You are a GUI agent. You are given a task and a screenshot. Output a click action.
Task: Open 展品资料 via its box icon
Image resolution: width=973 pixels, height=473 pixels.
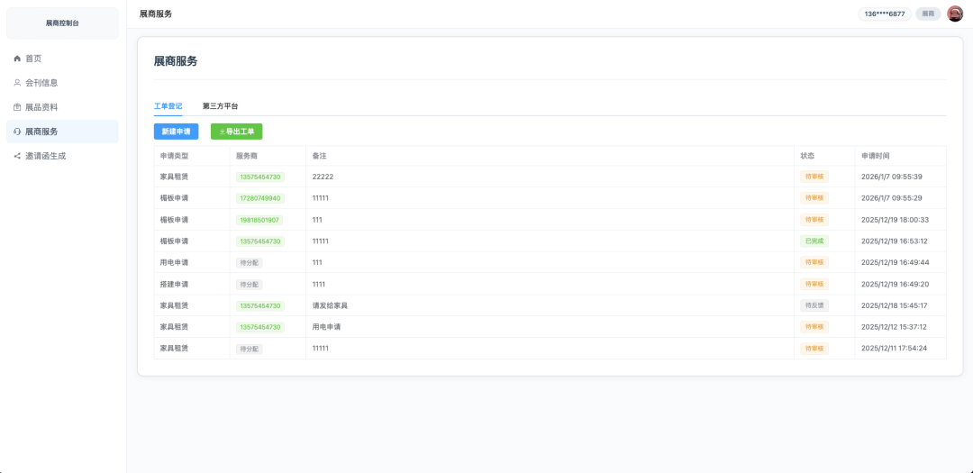(17, 107)
